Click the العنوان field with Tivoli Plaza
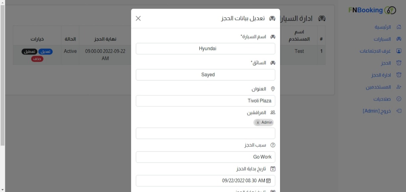406x192 pixels. (x=205, y=101)
